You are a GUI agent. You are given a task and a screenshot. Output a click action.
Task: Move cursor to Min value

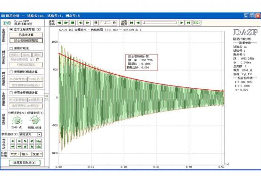(39, 147)
